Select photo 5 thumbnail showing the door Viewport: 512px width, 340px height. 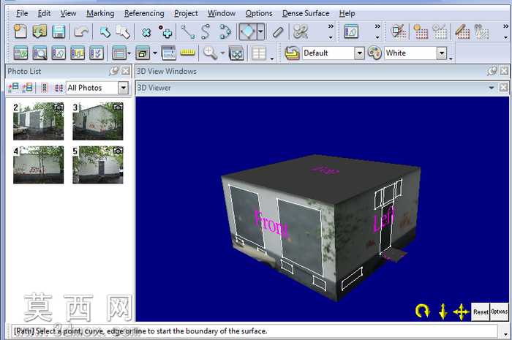(97, 165)
